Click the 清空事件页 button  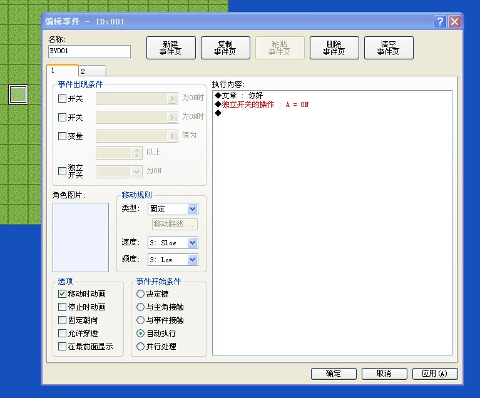pos(389,48)
